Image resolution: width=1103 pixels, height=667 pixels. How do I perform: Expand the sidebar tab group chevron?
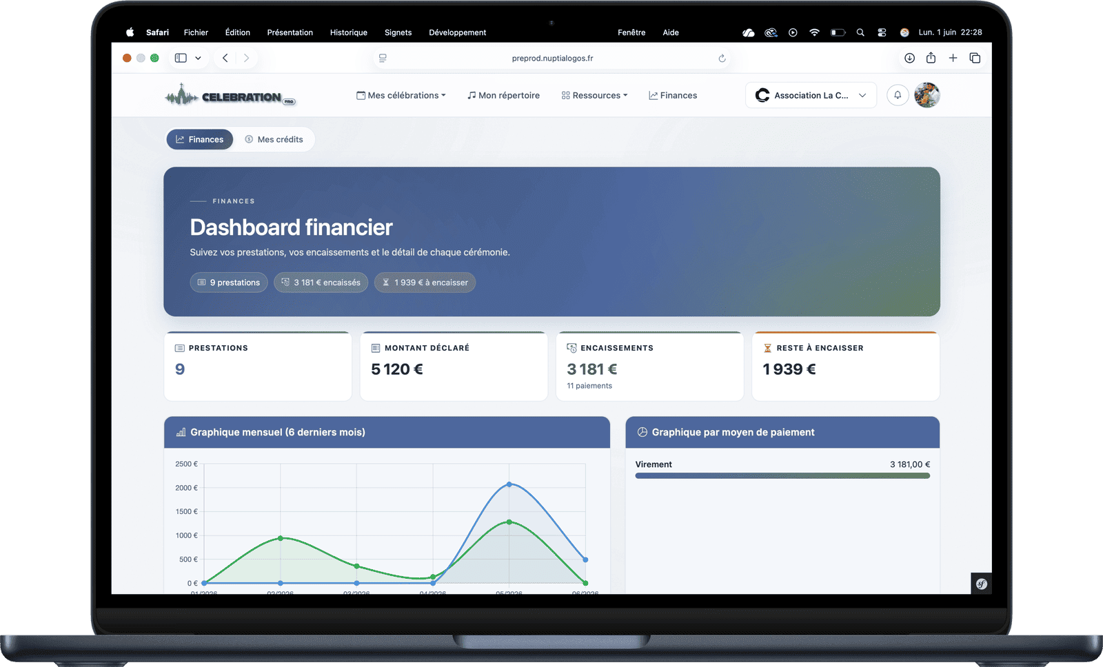point(198,58)
